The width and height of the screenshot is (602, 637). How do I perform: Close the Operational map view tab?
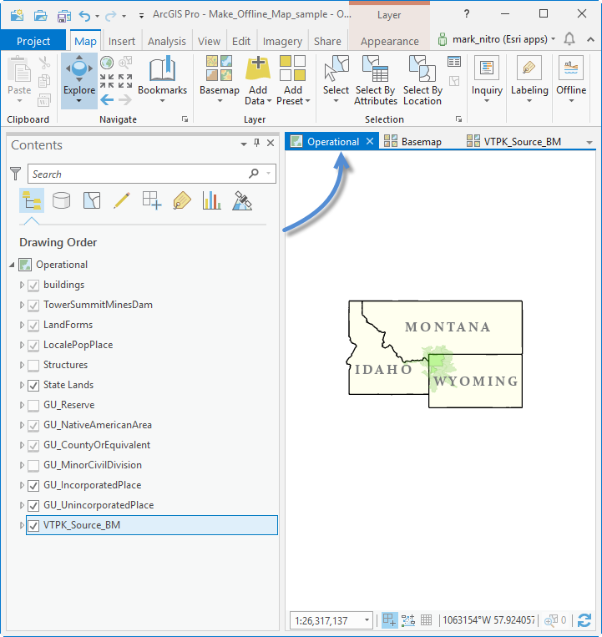(x=370, y=141)
